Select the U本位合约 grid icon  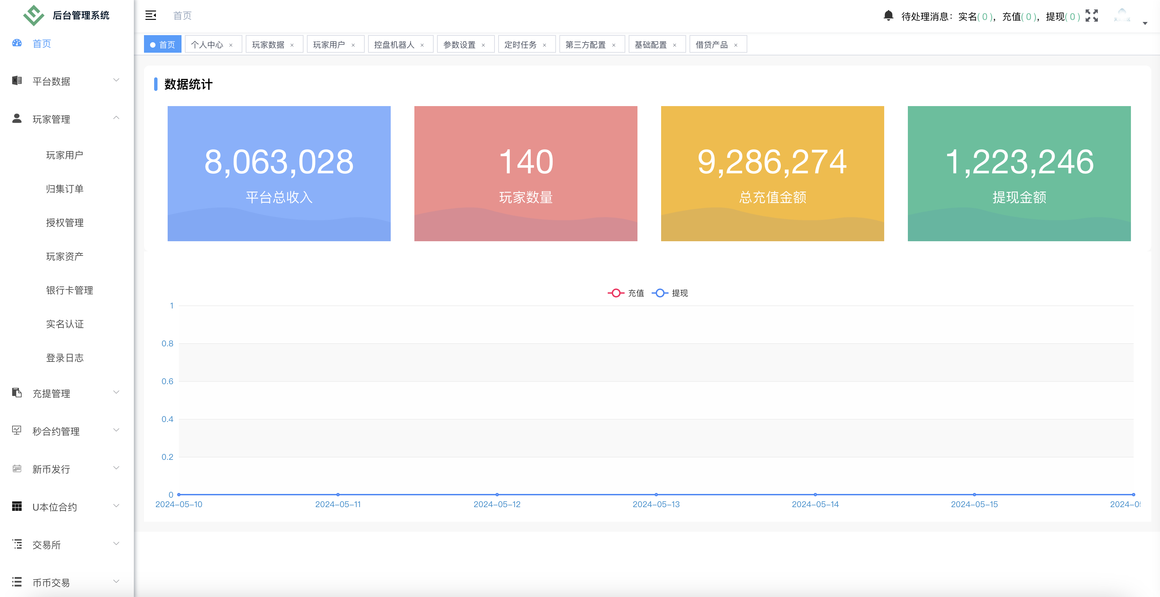[17, 506]
